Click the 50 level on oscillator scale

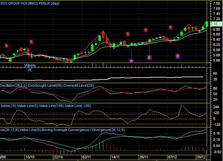pyautogui.click(x=215, y=94)
